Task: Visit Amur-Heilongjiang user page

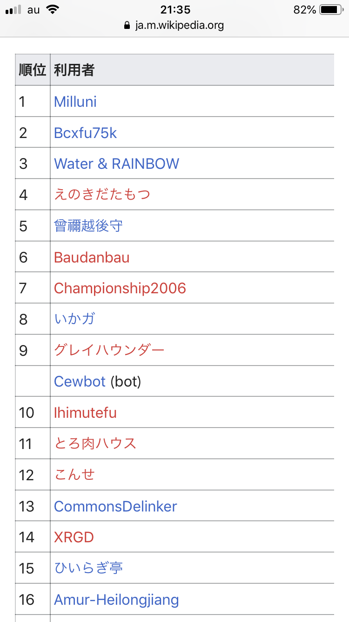Action: [x=116, y=600]
